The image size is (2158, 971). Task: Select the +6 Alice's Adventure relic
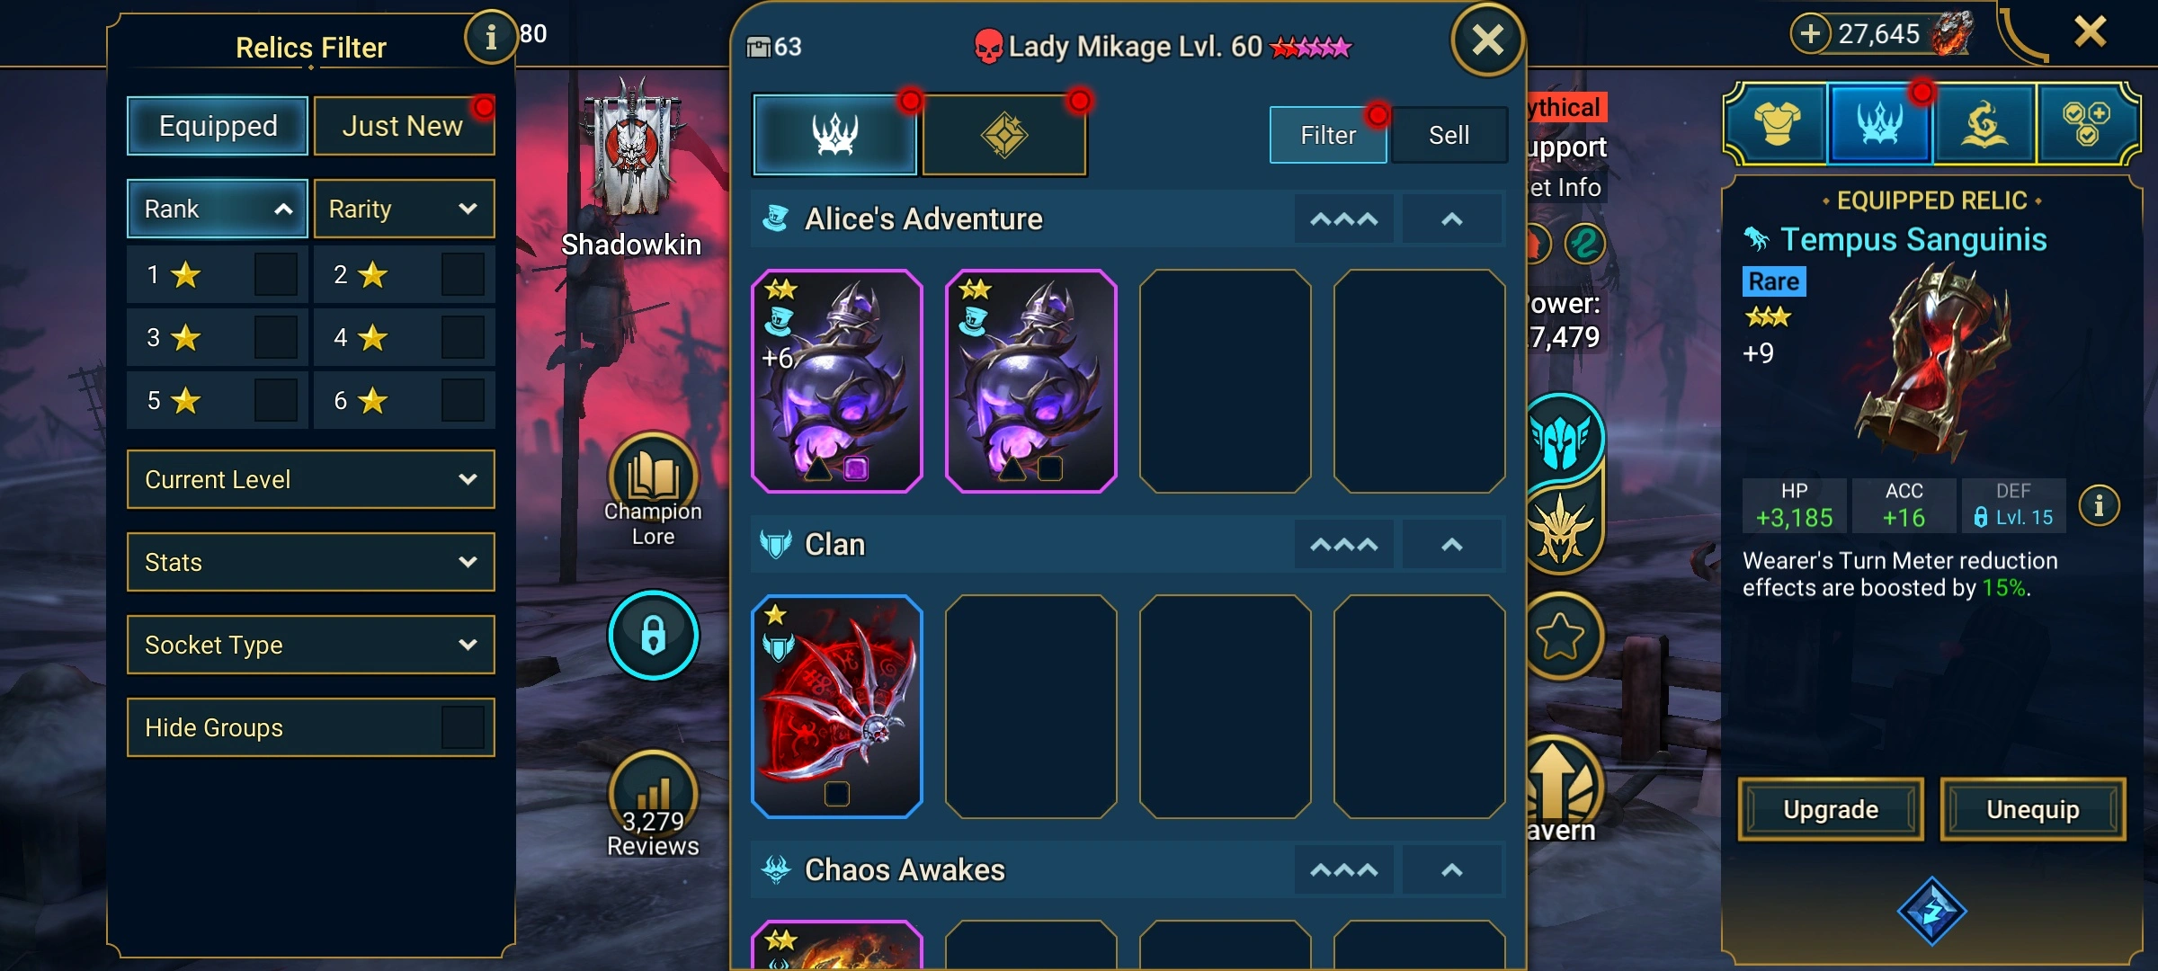pyautogui.click(x=837, y=381)
